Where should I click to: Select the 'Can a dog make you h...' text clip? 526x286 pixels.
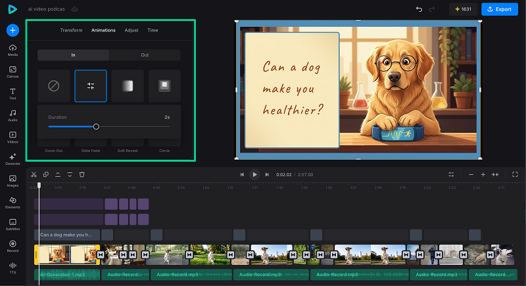tap(67, 235)
